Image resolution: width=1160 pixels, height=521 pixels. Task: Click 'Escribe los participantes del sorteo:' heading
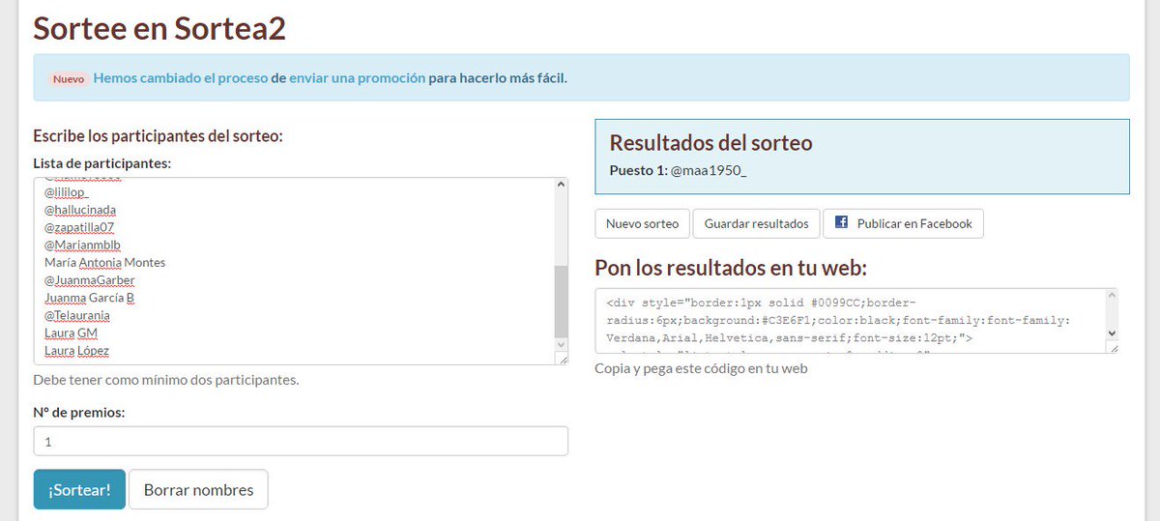[158, 135]
